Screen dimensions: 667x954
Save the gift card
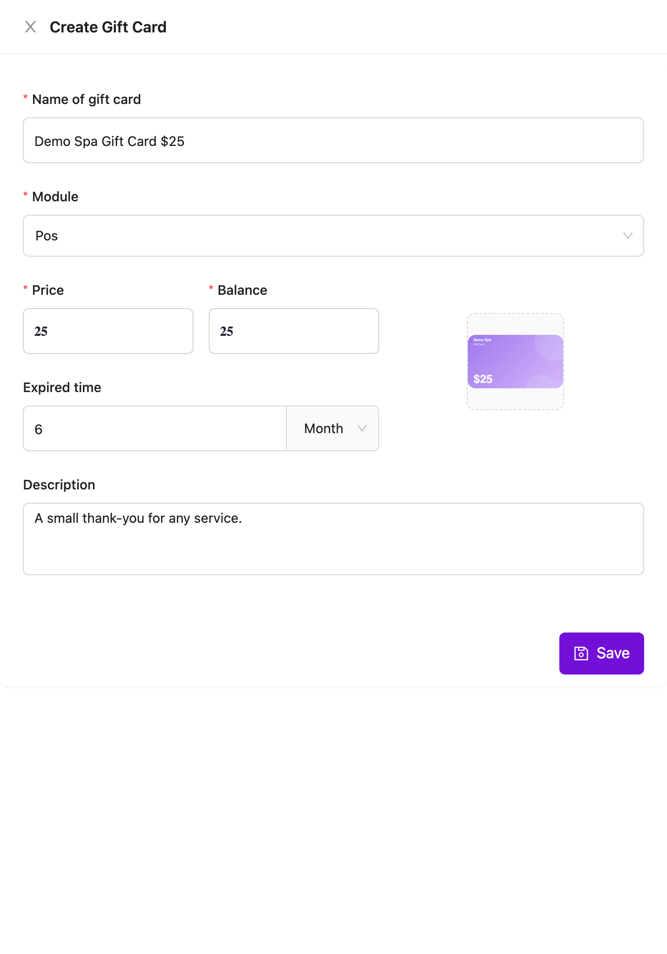(x=602, y=653)
